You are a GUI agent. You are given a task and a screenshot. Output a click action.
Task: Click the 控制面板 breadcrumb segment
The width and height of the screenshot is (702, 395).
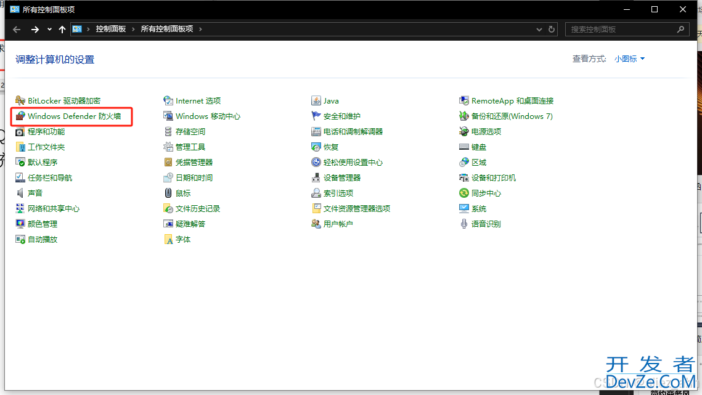[110, 29]
